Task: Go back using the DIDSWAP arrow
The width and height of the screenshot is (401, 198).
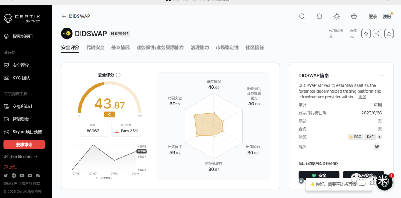Action: [x=64, y=16]
